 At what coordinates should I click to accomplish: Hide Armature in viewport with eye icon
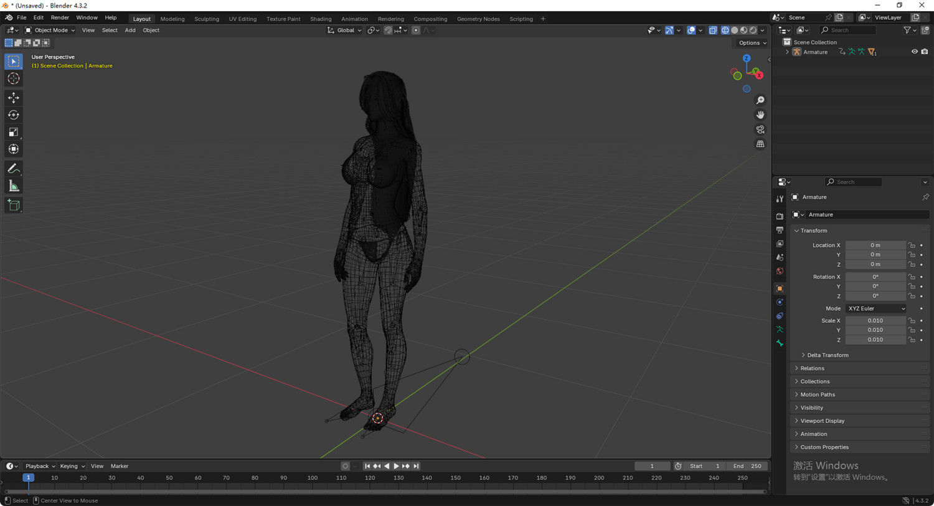pyautogui.click(x=915, y=52)
